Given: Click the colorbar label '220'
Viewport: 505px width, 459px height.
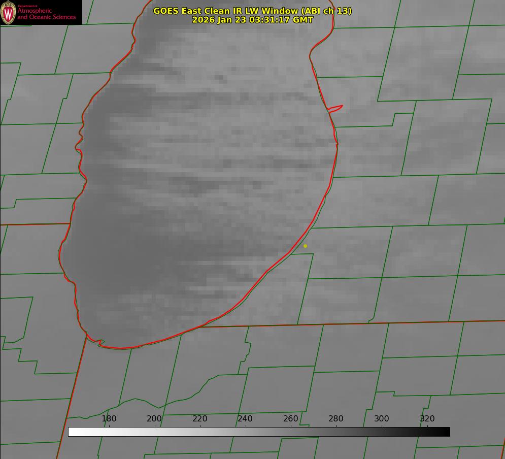Looking at the screenshot, I should (199, 418).
